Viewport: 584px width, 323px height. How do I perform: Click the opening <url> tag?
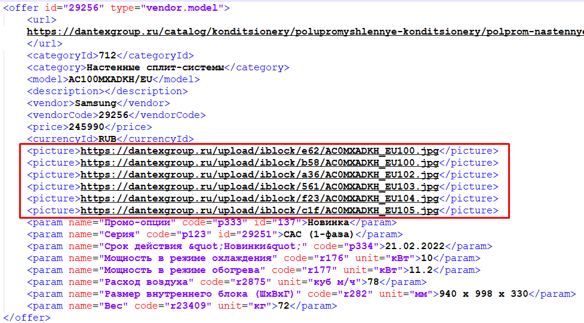[42, 20]
